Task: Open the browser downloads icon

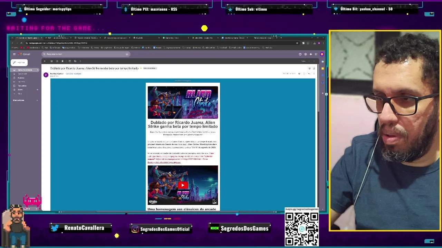Action: (315, 43)
